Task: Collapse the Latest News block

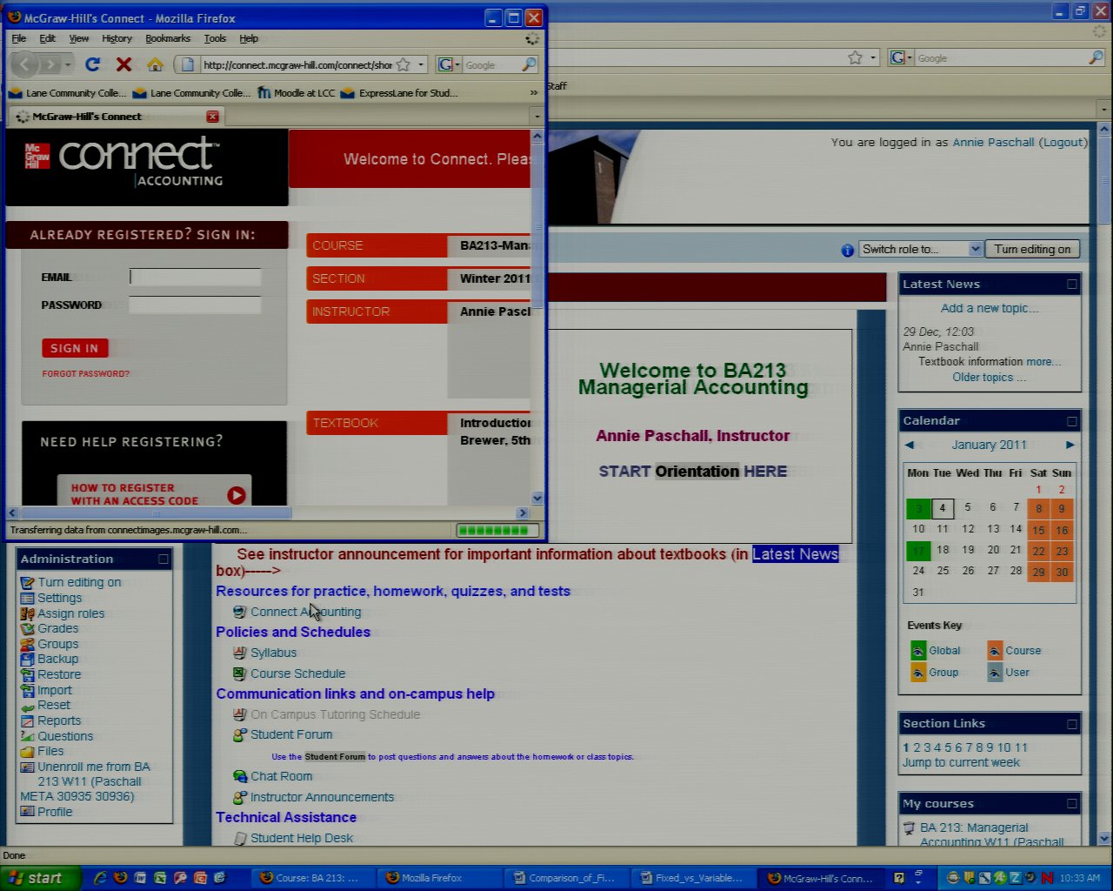Action: coord(1071,285)
